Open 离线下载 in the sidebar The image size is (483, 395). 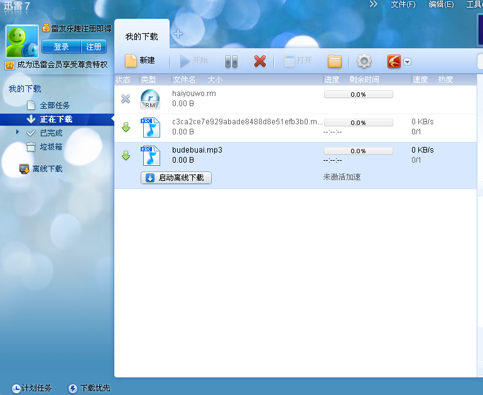pyautogui.click(x=41, y=169)
